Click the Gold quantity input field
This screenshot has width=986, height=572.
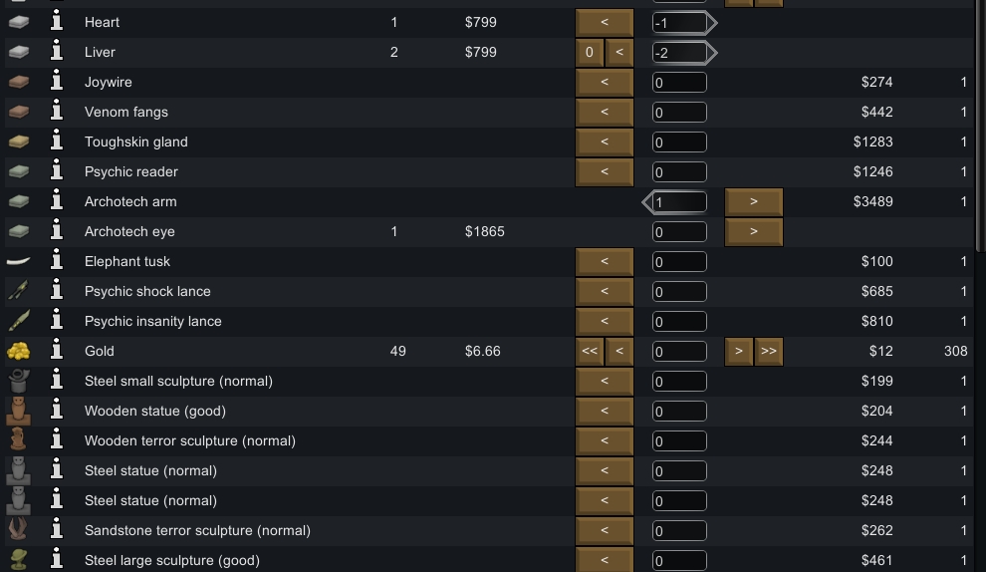pyautogui.click(x=680, y=351)
